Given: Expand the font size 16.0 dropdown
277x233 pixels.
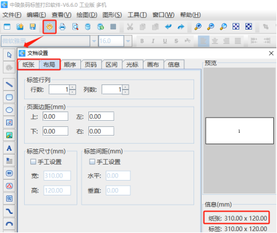Looking at the screenshot, I should point(128,41).
